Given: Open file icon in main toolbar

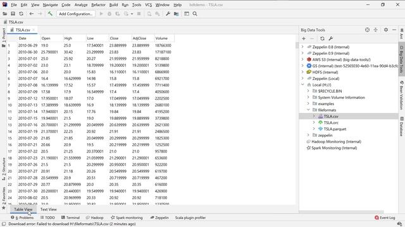Looking at the screenshot, I should pos(4,14).
